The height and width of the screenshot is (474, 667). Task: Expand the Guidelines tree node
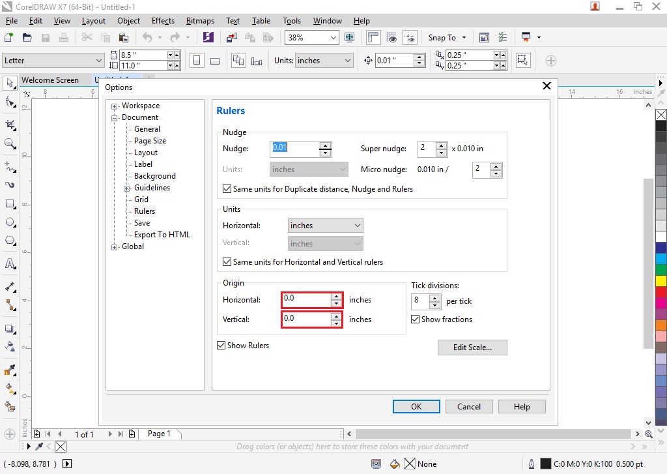click(126, 188)
